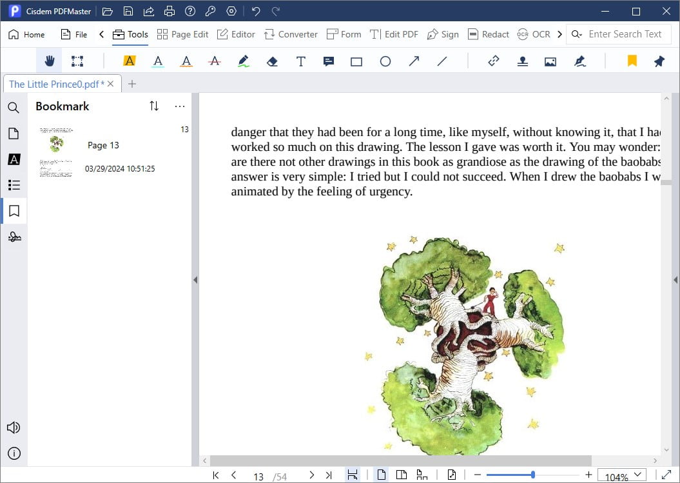Go to the next page
The width and height of the screenshot is (680, 483).
pyautogui.click(x=311, y=475)
